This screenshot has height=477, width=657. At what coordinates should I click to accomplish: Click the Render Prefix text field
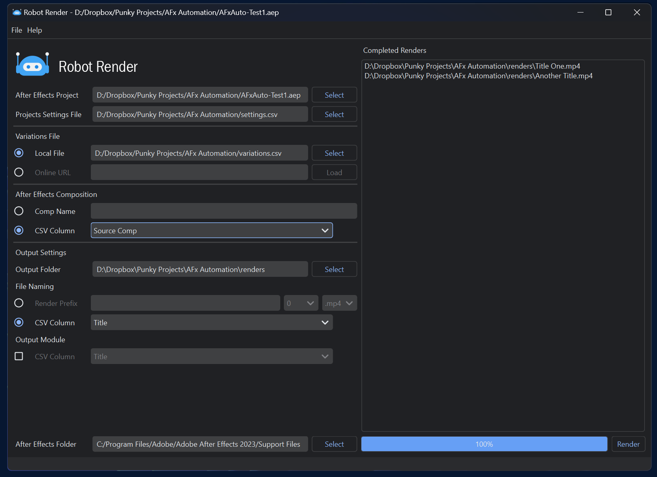(185, 303)
